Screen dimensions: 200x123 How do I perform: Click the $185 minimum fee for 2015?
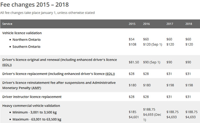point(132,112)
